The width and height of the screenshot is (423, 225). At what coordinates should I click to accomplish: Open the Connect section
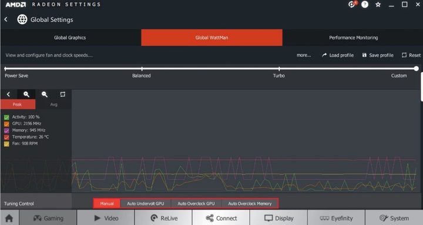pos(221,218)
